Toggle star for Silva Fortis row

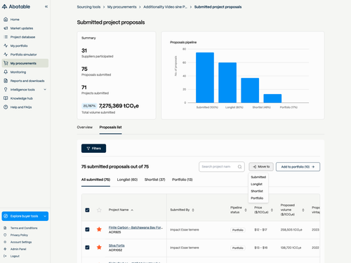pyautogui.click(x=99, y=247)
